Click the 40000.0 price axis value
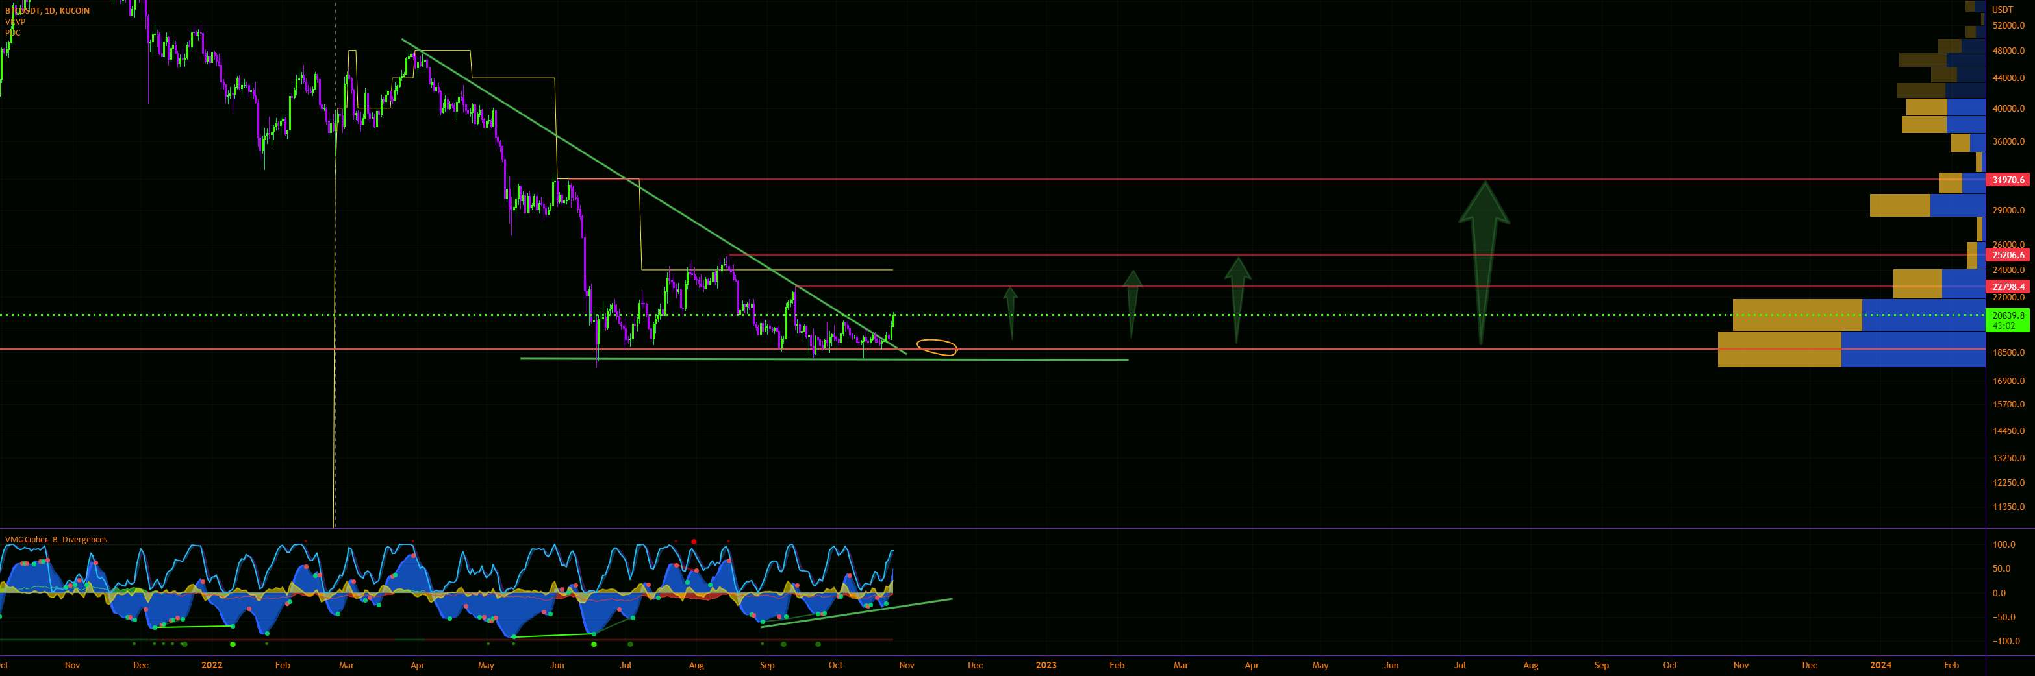 pos(2008,110)
